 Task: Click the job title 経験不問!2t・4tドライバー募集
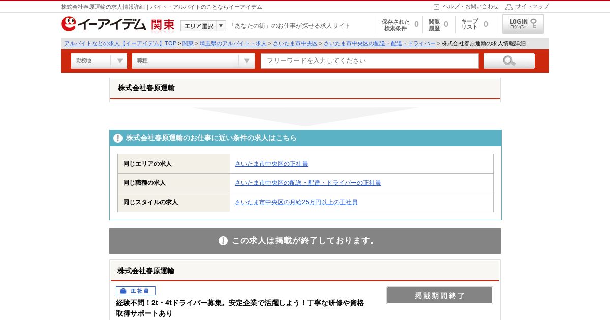(x=240, y=308)
